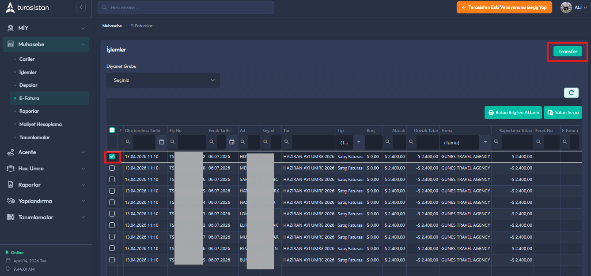The width and height of the screenshot is (591, 276).
Task: Collapse the sidebar with the arrow icon
Action: pyautogui.click(x=80, y=7)
